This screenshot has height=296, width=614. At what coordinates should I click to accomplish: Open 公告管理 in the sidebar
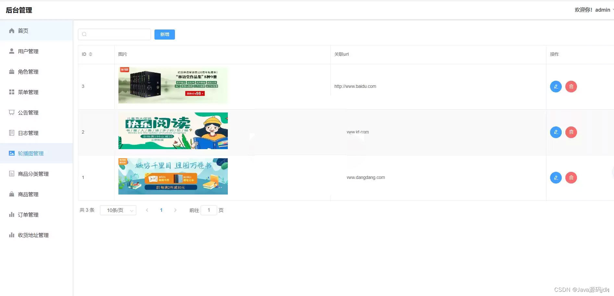(x=36, y=112)
